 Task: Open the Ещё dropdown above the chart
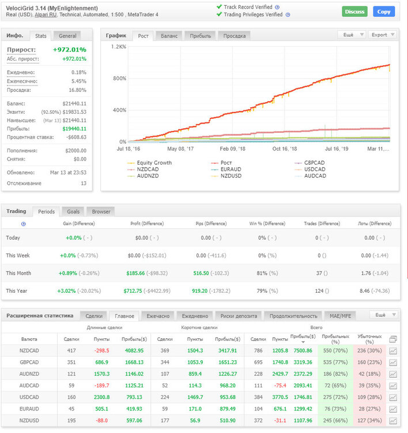352,35
